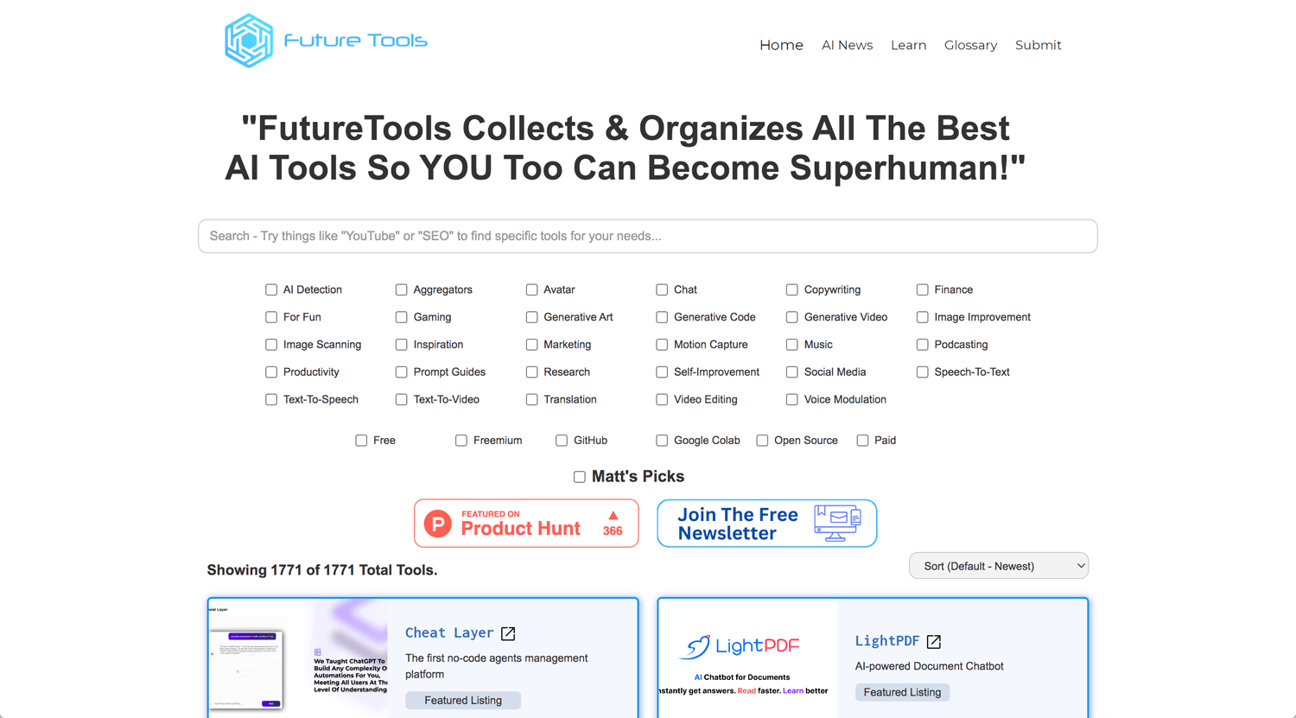
Task: Check the AI Detection filter
Action: pos(271,289)
